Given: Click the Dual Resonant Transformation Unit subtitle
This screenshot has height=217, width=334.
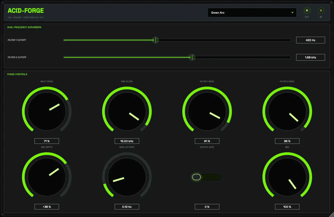Looking at the screenshot, I should pos(26,18).
